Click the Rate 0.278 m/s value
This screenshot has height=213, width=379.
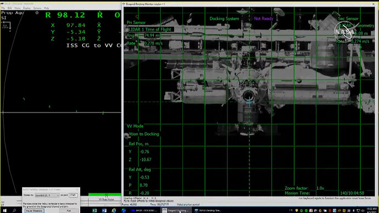click(x=153, y=43)
